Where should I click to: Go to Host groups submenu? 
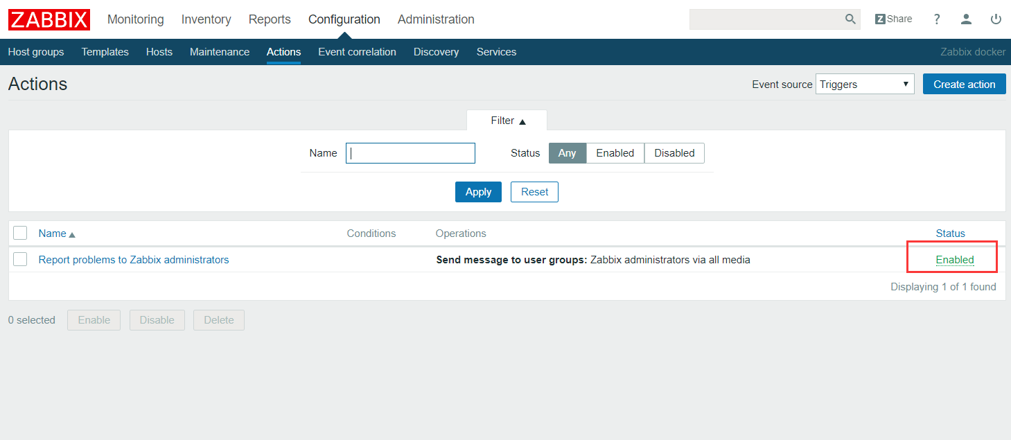tap(36, 52)
